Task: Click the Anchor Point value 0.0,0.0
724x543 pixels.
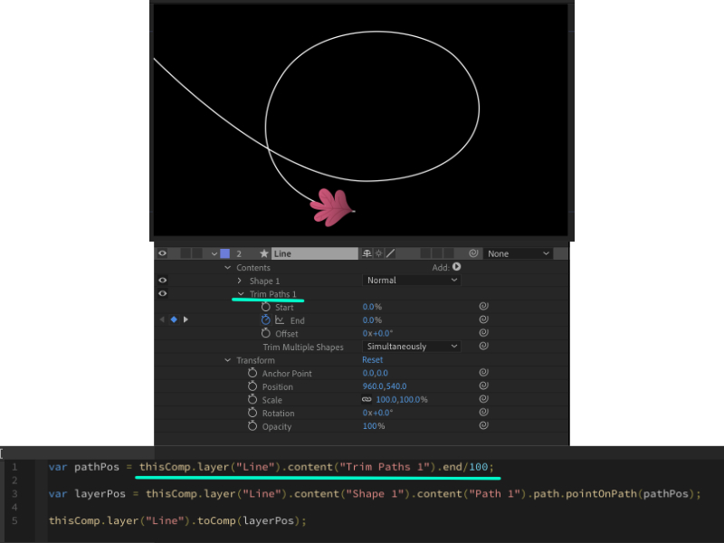Action: [376, 373]
